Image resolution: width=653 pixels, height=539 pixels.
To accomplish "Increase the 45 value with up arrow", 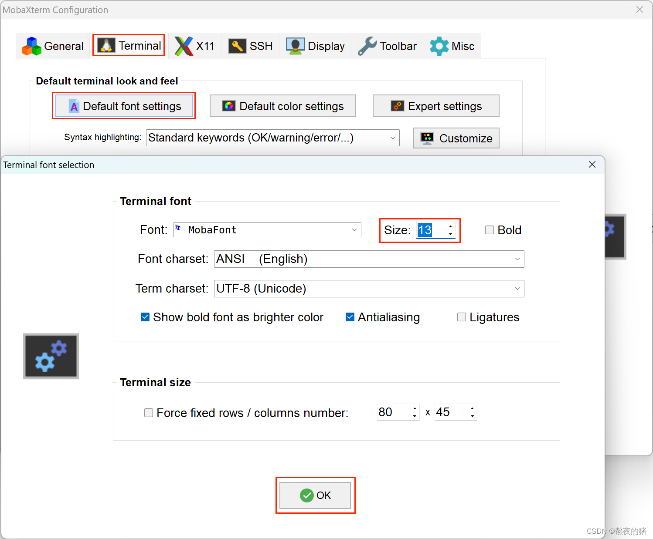I will point(472,408).
